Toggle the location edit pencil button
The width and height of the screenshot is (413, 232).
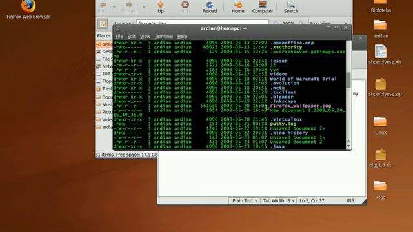click(x=103, y=24)
